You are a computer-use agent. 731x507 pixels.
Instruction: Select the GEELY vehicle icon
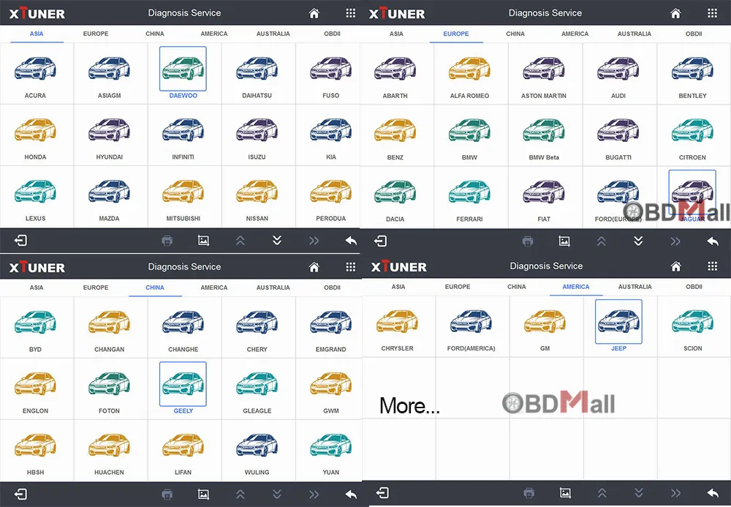click(183, 384)
